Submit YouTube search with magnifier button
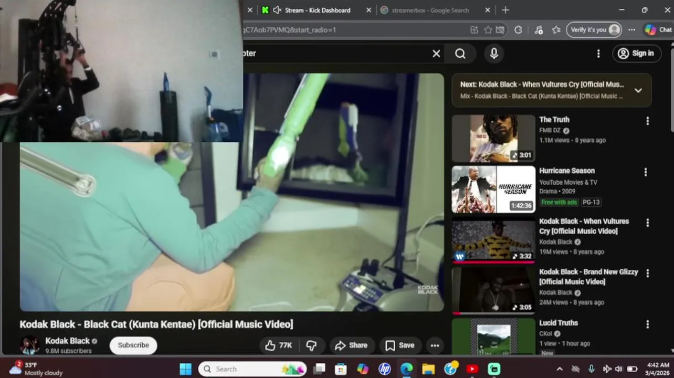 pos(460,54)
